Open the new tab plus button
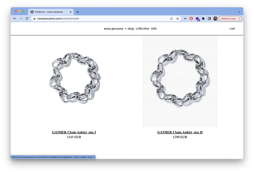254x173 pixels. tap(78, 12)
